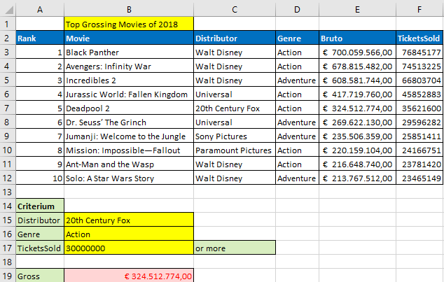The image size is (444, 282).
Task: Select the Deadpool 2 movie cell
Action: click(x=129, y=108)
